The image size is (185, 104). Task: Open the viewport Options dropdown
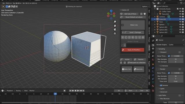(146, 6)
